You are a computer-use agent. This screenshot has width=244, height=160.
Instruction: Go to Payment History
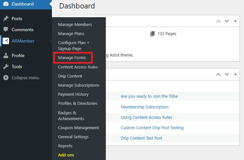click(x=73, y=94)
